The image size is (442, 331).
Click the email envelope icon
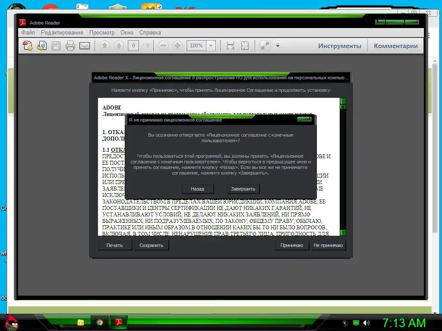click(85, 46)
